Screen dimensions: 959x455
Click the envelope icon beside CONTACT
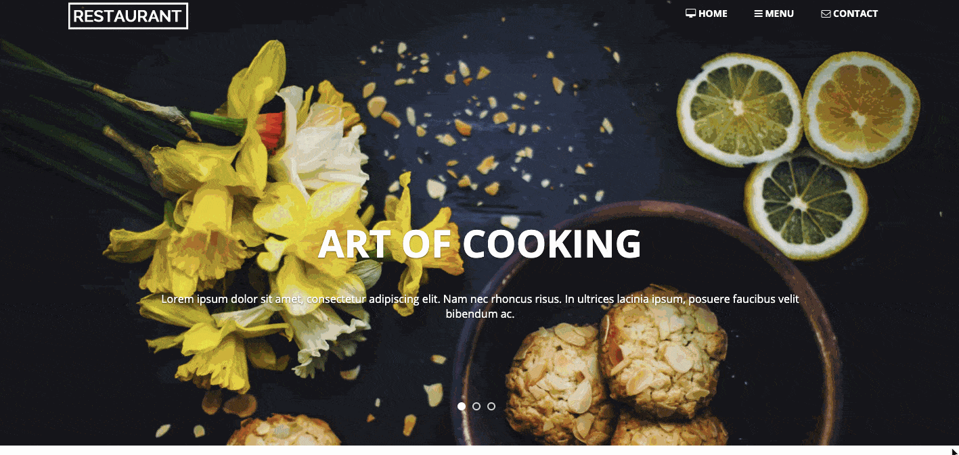[x=826, y=14]
